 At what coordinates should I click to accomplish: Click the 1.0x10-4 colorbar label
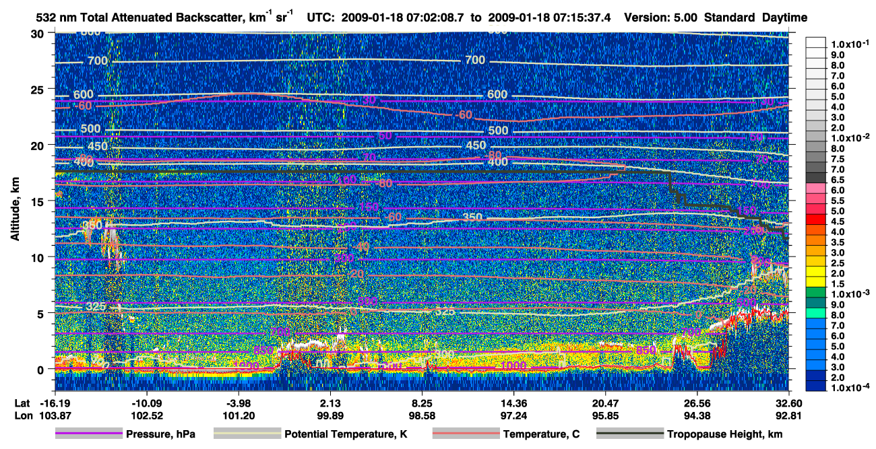(849, 388)
